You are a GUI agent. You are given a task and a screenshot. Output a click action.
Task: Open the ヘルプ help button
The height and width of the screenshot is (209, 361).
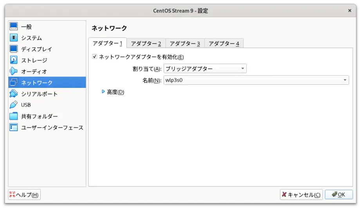tap(24, 195)
